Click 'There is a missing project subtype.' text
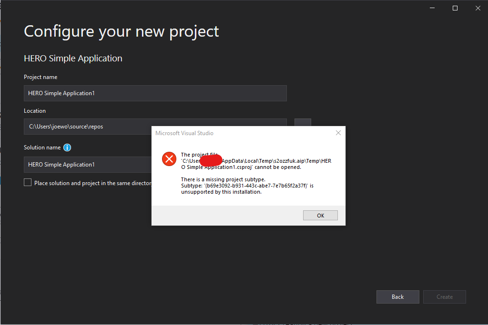The width and height of the screenshot is (488, 325). (x=223, y=179)
